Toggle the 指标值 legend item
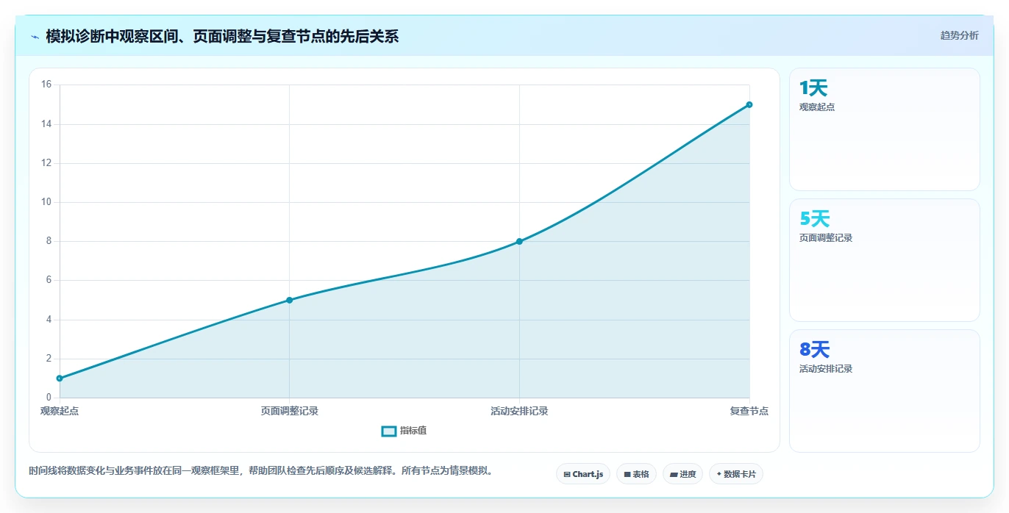The height and width of the screenshot is (513, 1009). tap(404, 431)
